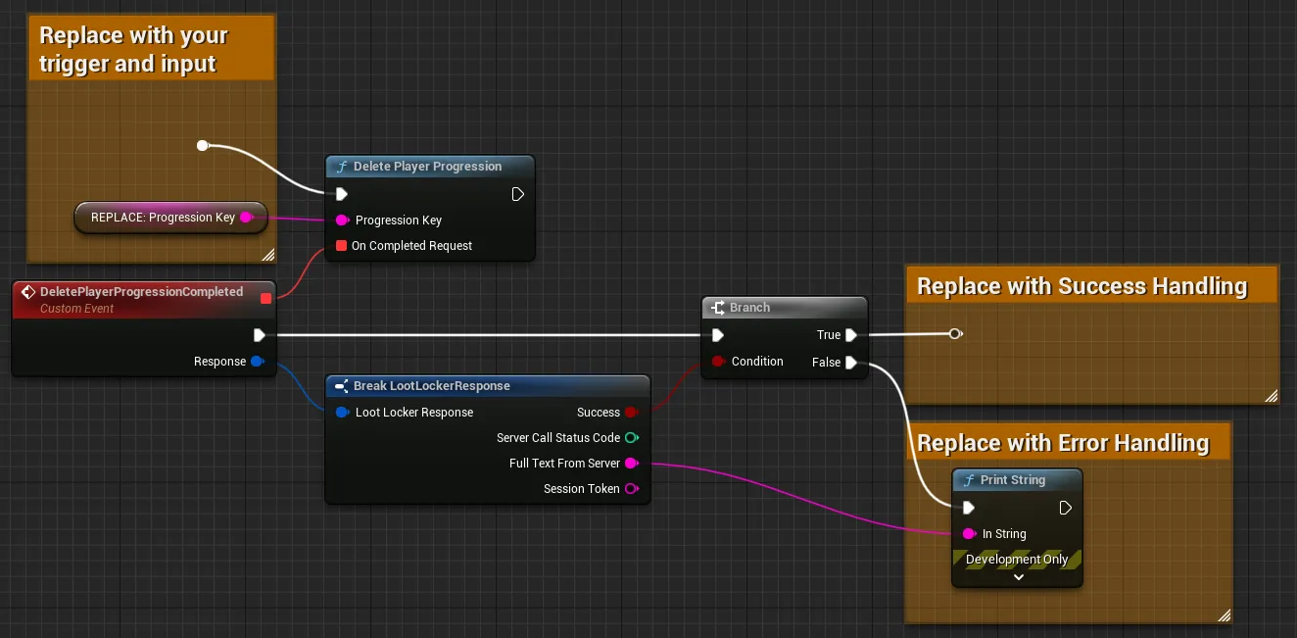This screenshot has height=638, width=1297.
Task: Click the DeletePlayerProgressionCompleted red delegate pin
Action: click(x=265, y=298)
